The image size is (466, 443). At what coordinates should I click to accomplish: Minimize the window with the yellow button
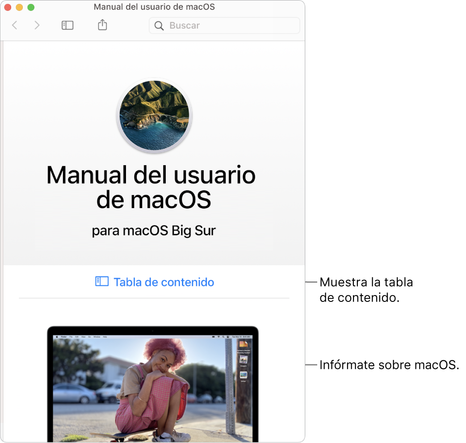coord(19,7)
